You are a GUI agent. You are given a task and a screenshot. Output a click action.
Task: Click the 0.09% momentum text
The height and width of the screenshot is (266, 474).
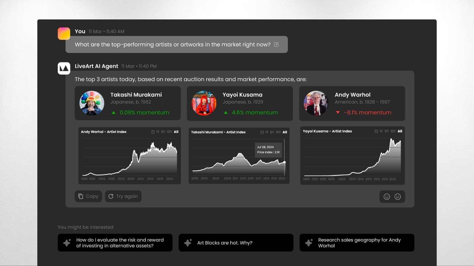[x=144, y=113]
